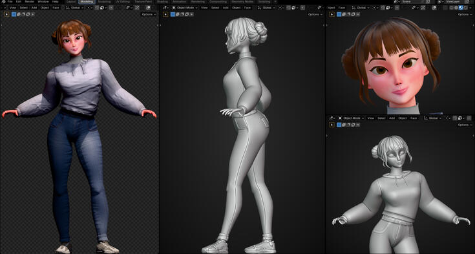Click the Blender logo icon in the top bar
Screen dimensions: 475x254
pos(3,1)
